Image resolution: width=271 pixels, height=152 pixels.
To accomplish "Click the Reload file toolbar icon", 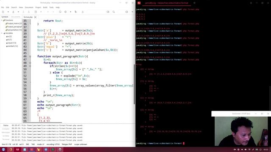I will tap(36, 12).
